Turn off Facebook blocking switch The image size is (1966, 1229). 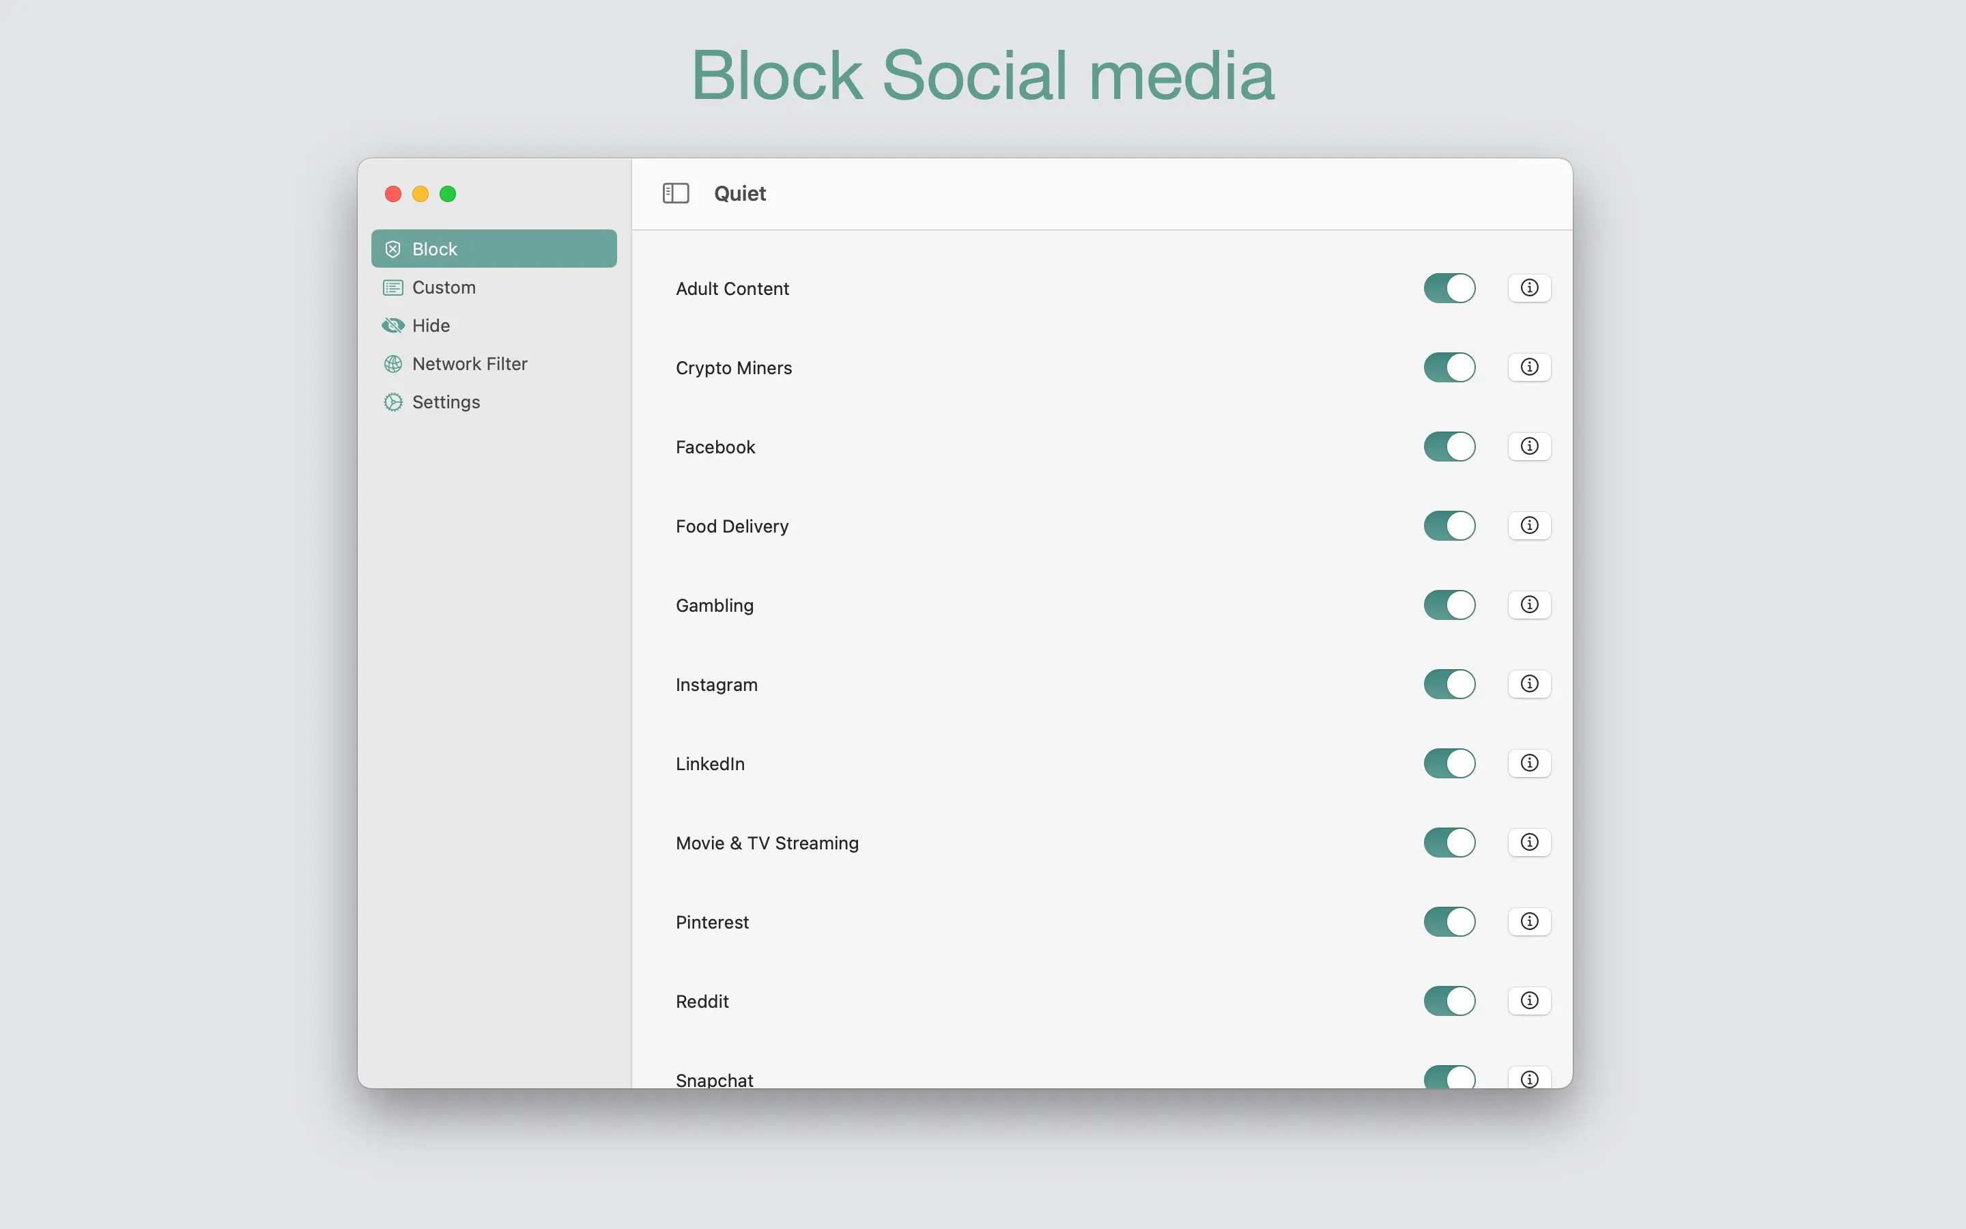1449,447
